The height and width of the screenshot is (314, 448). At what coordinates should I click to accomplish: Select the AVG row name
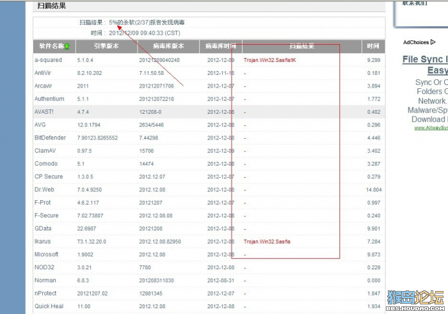tap(40, 125)
